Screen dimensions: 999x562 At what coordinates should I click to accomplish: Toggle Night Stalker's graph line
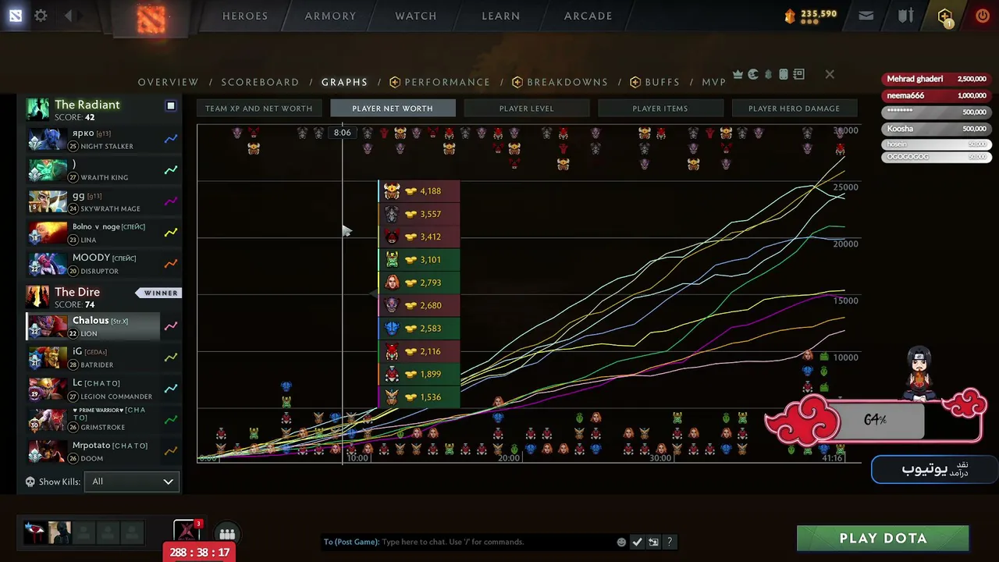coord(171,139)
